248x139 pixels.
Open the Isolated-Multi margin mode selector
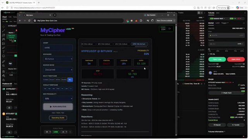pyautogui.click(x=217, y=19)
